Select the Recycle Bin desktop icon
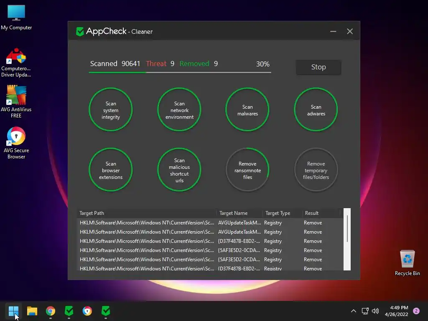 point(407,263)
